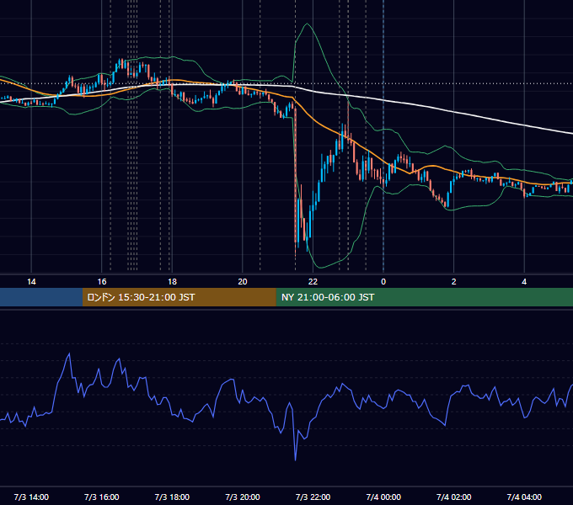Click the upper Bollinger band spike peak near 22
This screenshot has height=505, width=573.
(308, 24)
